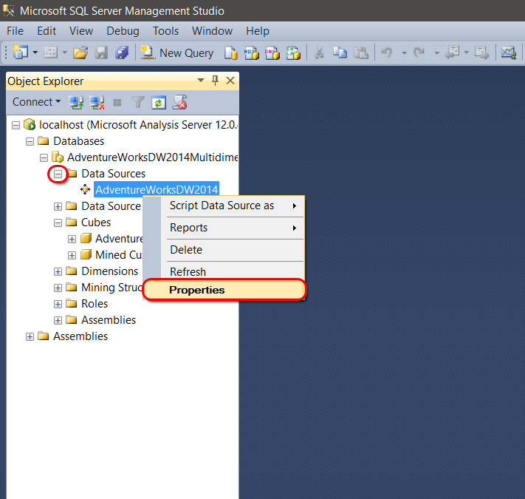525x499 pixels.
Task: Expand the Mined Customers cube node
Action: [x=72, y=255]
